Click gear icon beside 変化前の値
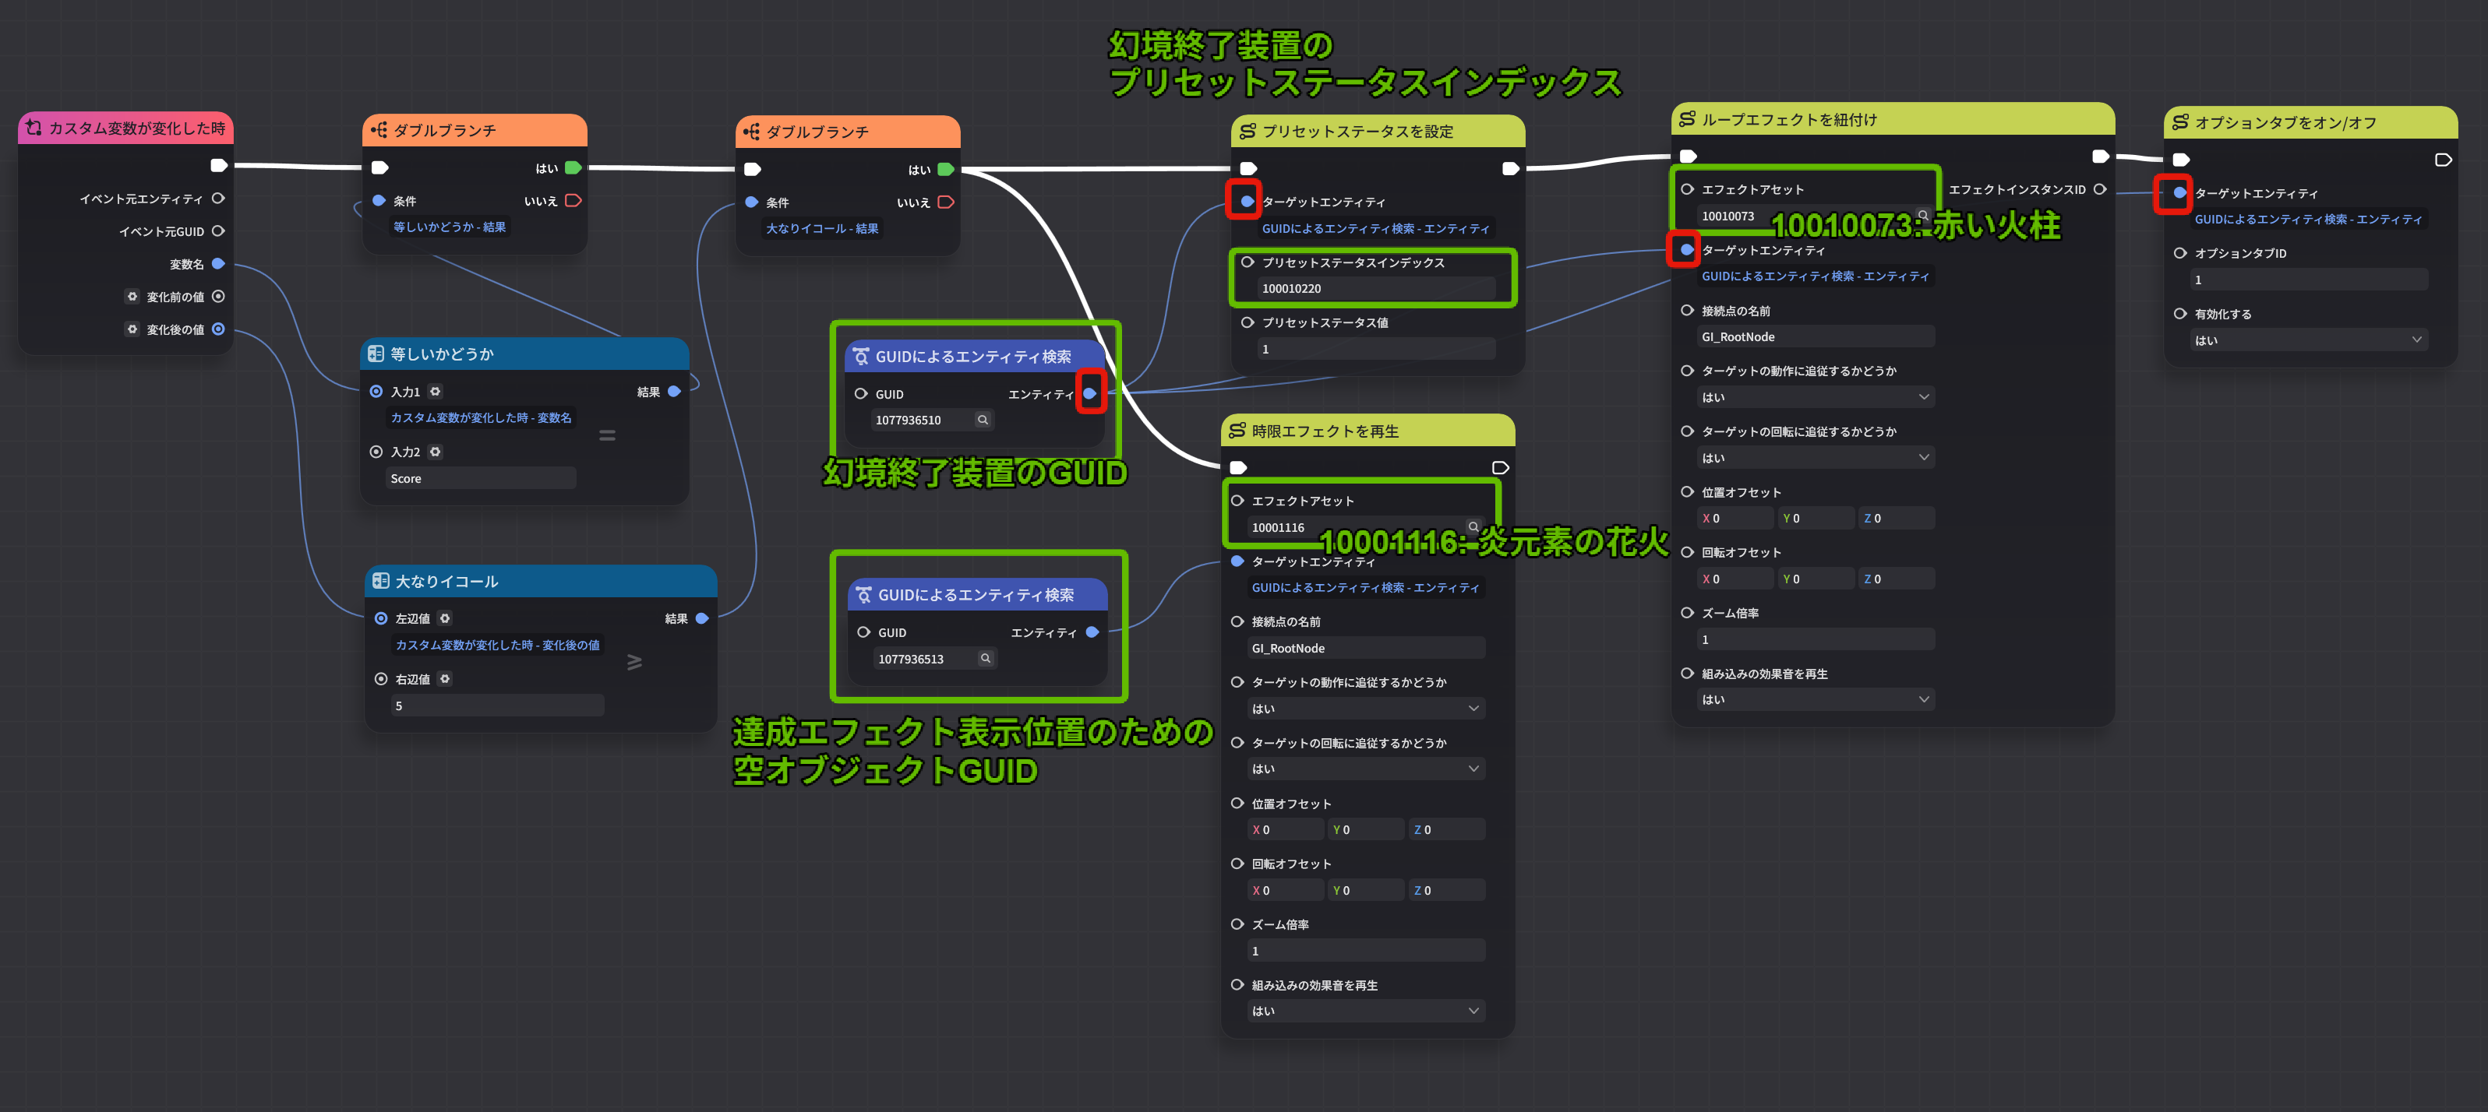This screenshot has width=2488, height=1112. [x=132, y=297]
